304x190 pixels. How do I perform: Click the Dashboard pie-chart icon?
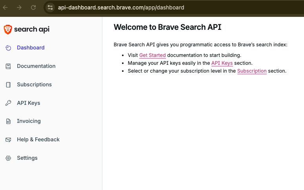click(8, 48)
